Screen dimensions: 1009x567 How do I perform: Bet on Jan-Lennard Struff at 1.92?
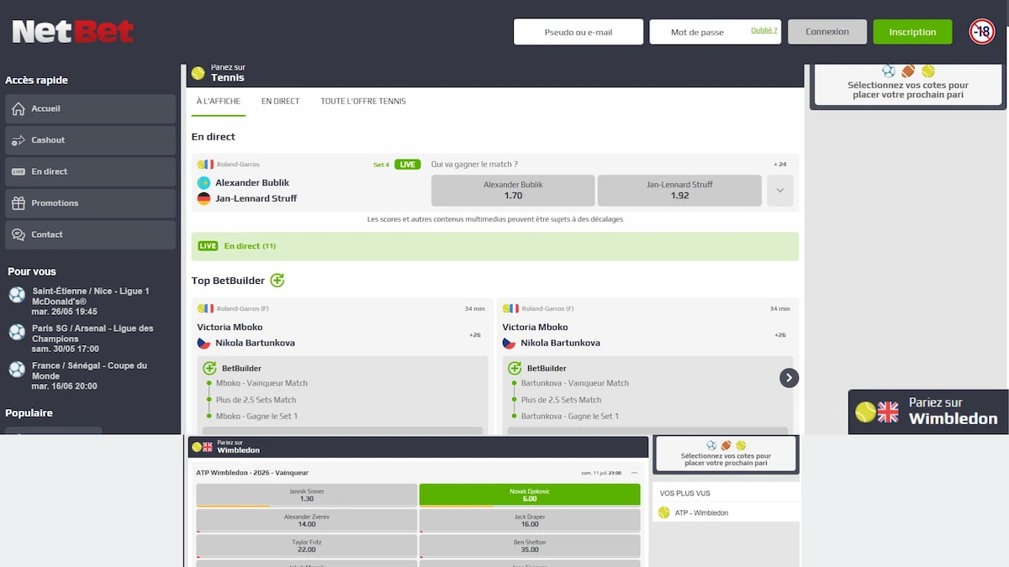(679, 191)
